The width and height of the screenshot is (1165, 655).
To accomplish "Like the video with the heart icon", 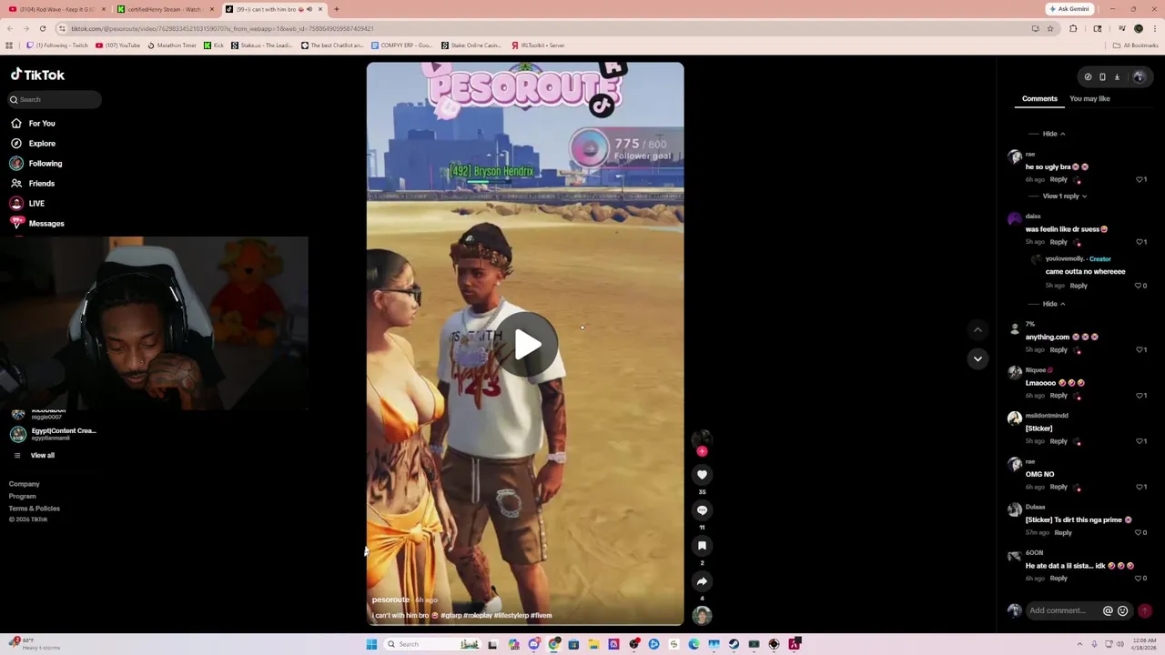I will click(x=702, y=475).
